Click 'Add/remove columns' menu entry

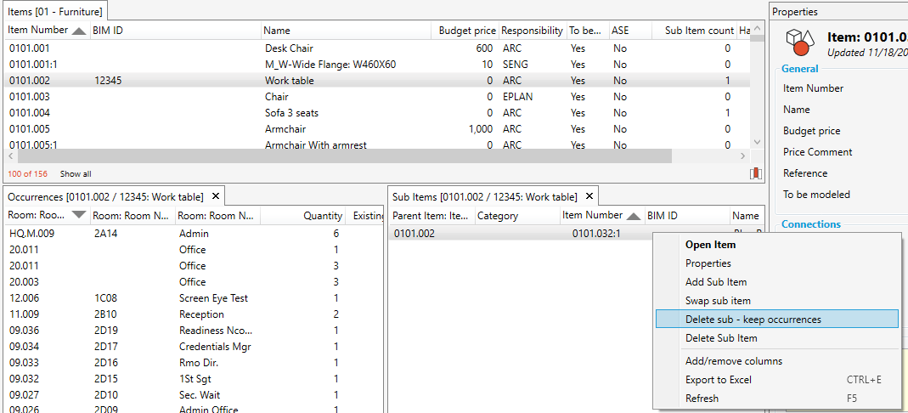pyautogui.click(x=733, y=361)
